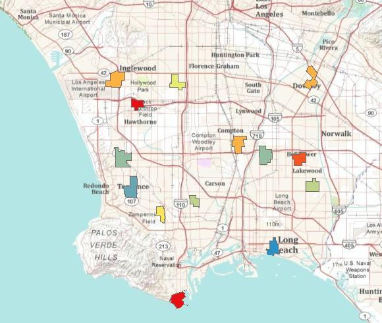Click the orange-red polygon in Bellflower
The image size is (382, 323).
pos(299,159)
